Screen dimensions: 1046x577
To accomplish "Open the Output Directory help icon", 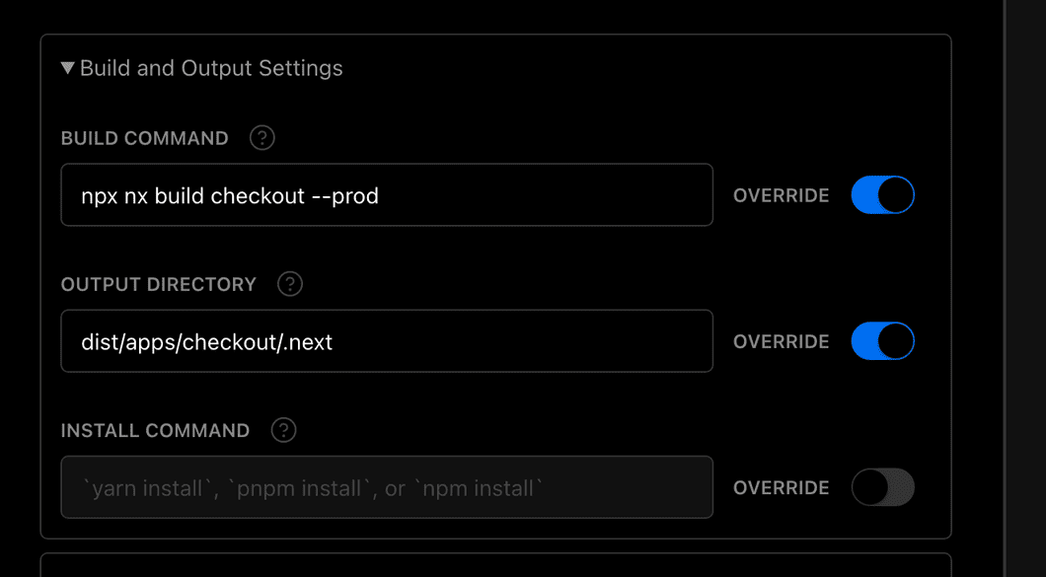I will coord(289,284).
